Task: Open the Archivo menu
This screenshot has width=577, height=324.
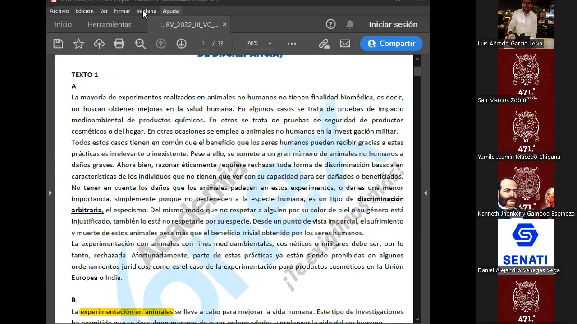Action: click(x=59, y=11)
